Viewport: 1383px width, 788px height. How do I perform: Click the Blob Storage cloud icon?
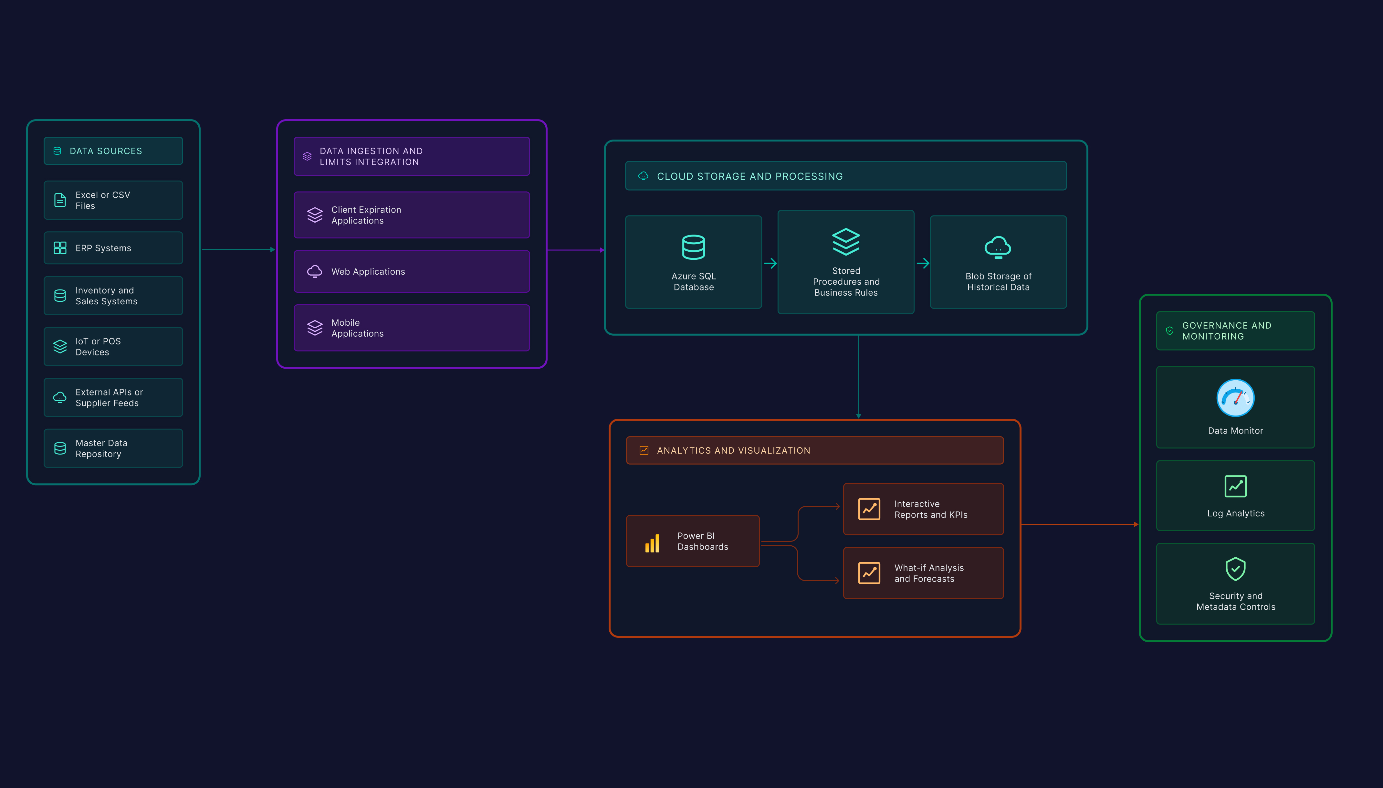[x=998, y=247]
